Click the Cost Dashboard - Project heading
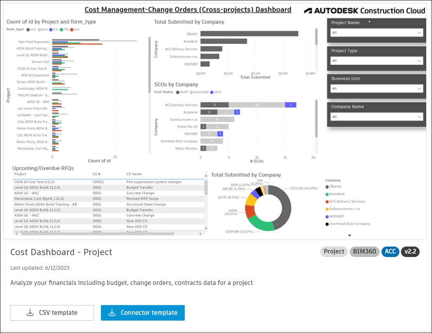432x333 pixels. tap(61, 252)
